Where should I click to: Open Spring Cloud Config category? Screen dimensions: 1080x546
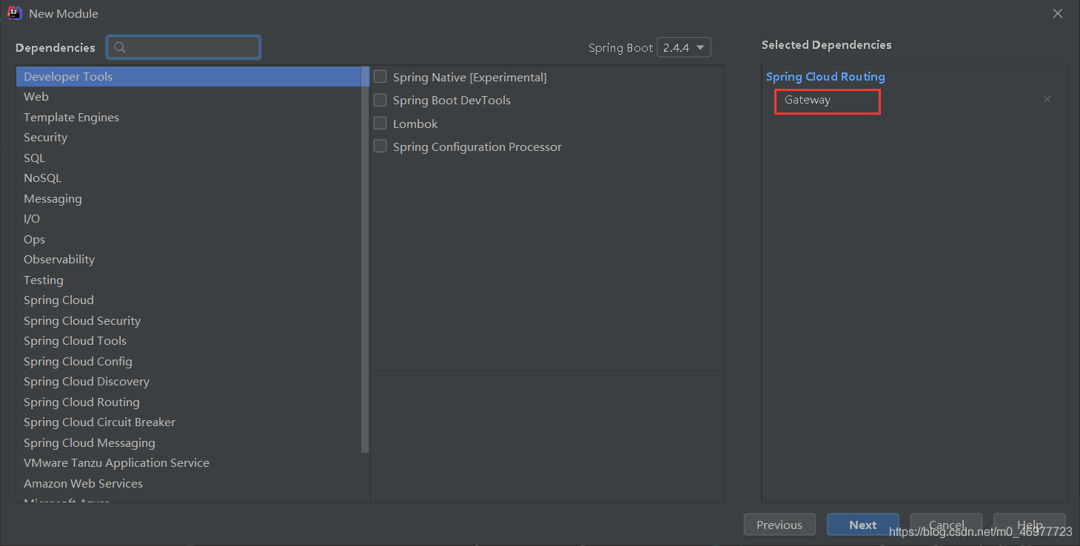[x=189, y=361]
